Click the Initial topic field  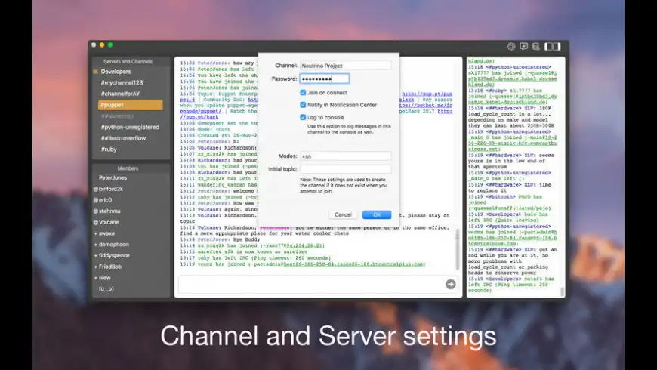346,169
